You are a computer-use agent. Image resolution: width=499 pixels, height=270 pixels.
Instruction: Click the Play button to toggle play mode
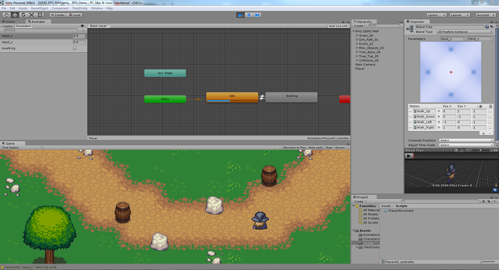tap(241, 15)
